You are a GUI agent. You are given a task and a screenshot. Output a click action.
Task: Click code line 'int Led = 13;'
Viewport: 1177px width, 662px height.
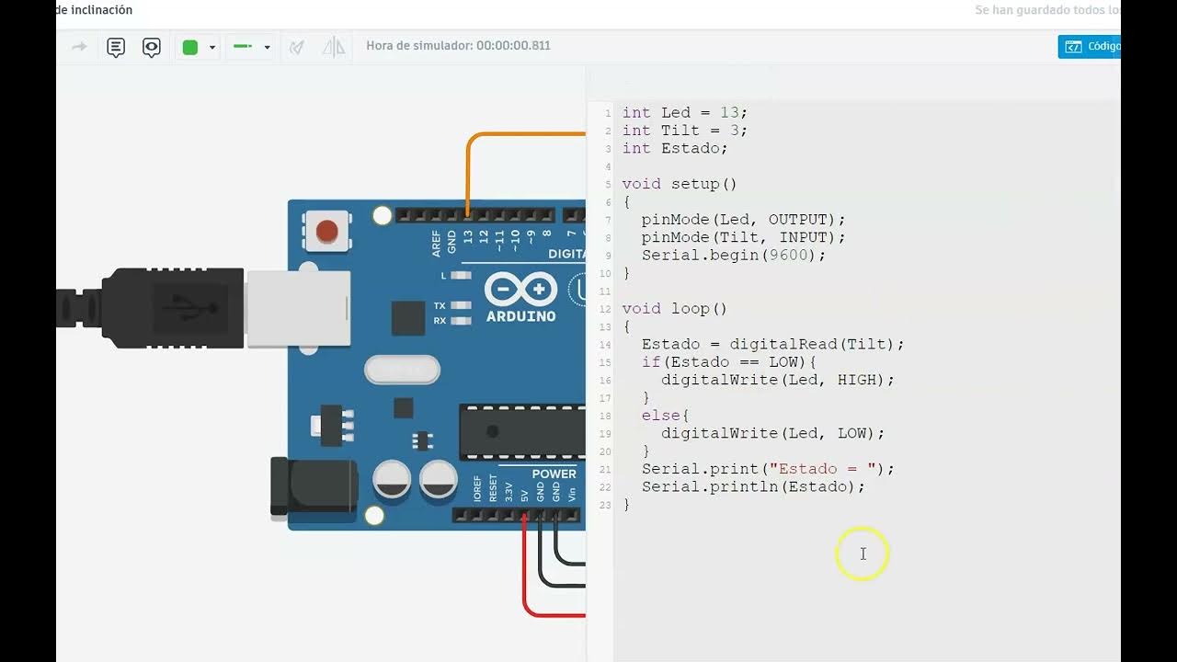[685, 112]
